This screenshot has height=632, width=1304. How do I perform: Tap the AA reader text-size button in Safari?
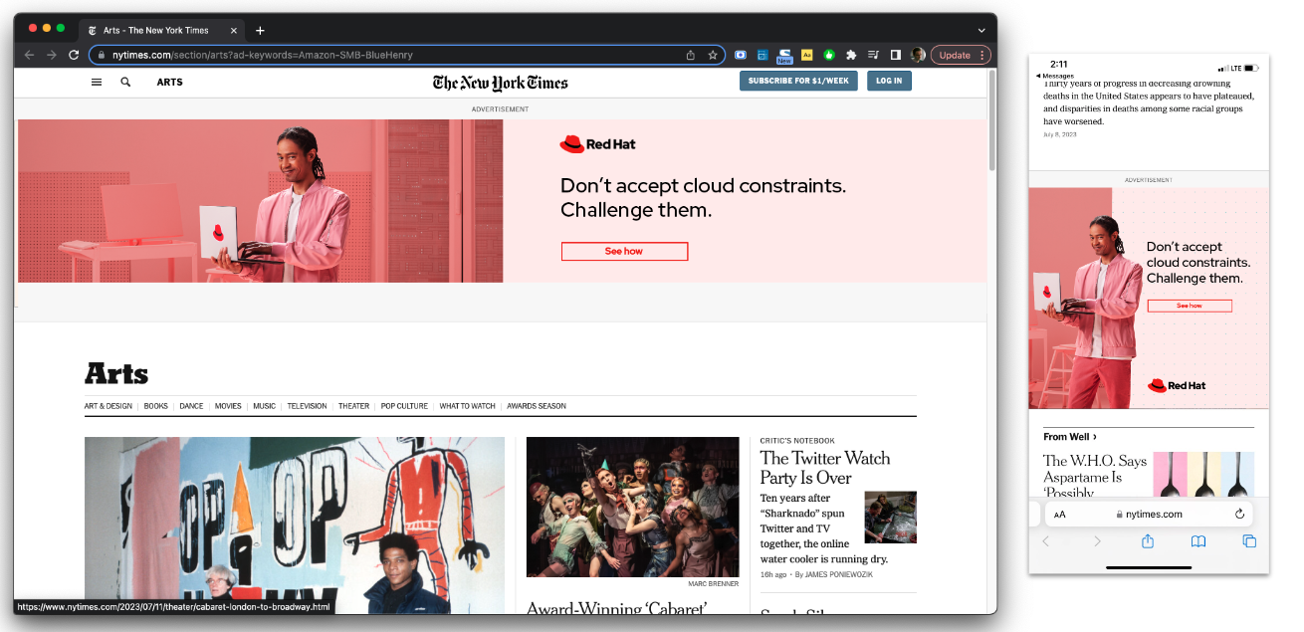pos(1060,515)
